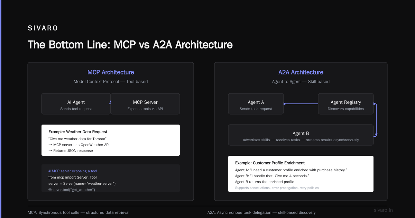The width and height of the screenshot is (415, 218).
Task: Open the Weather Data Request example card
Action: pyautogui.click(x=111, y=140)
